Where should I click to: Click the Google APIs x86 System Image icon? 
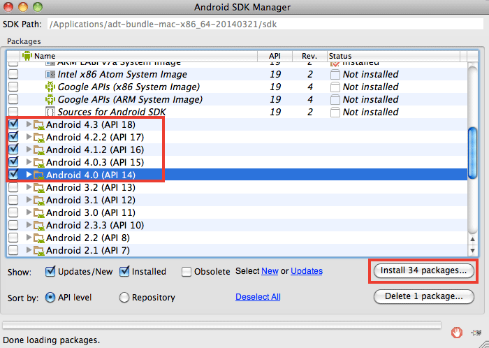pos(50,87)
